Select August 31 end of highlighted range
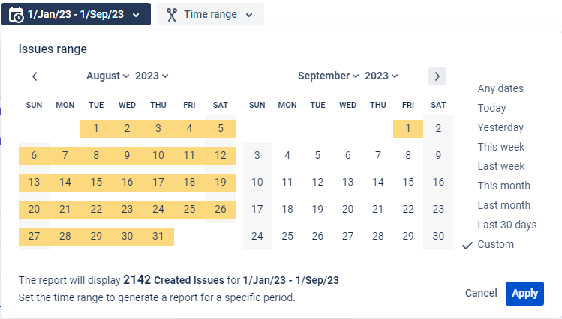The width and height of the screenshot is (562, 319). [158, 236]
